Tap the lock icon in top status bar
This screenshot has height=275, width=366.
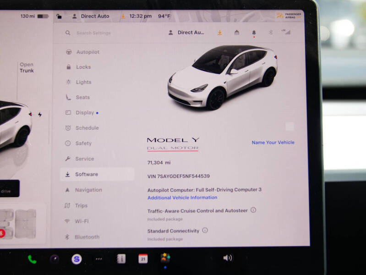click(59, 16)
